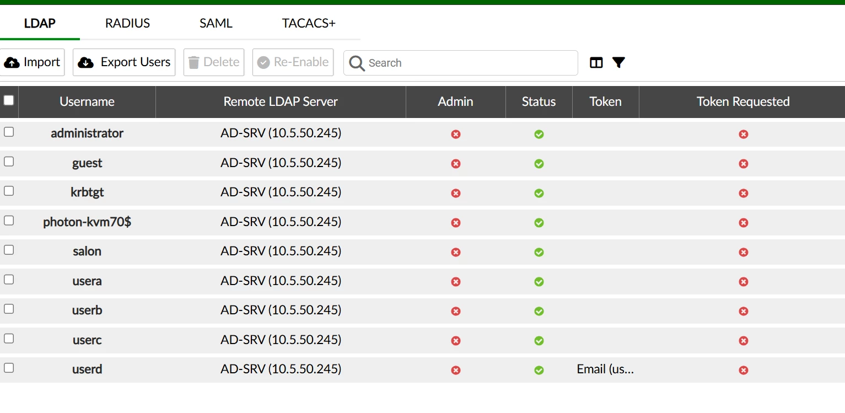845x413 pixels.
Task: Open the administrator user entry
Action: 87,133
